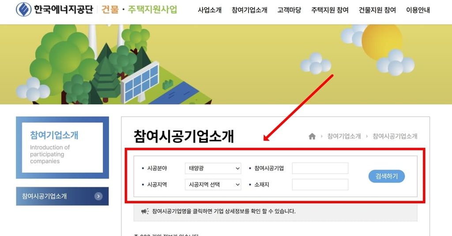452x236 pixels.
Task: Open the 사업소개 menu
Action: (x=210, y=10)
